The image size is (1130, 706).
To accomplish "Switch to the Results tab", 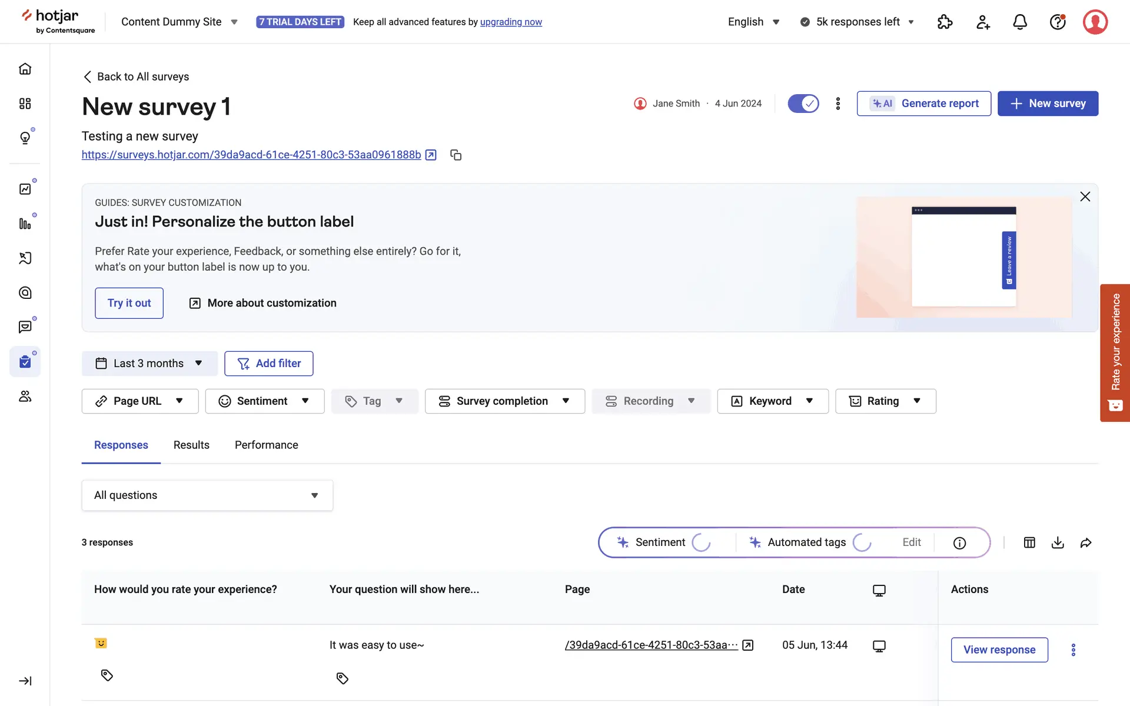I will click(x=191, y=445).
